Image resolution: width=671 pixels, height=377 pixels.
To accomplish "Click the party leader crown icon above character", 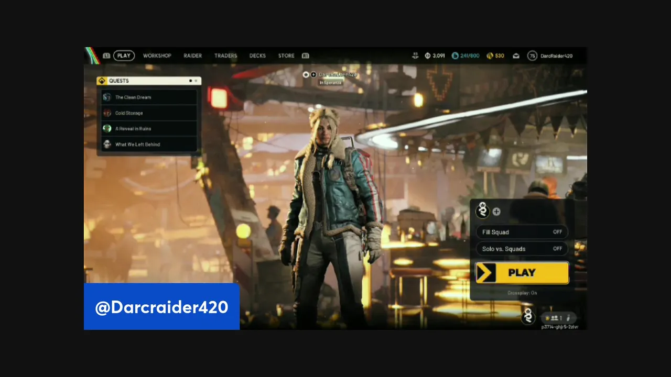I will point(306,75).
